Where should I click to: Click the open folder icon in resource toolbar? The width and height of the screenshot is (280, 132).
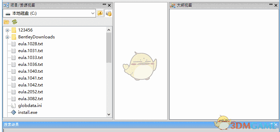click(x=7, y=22)
